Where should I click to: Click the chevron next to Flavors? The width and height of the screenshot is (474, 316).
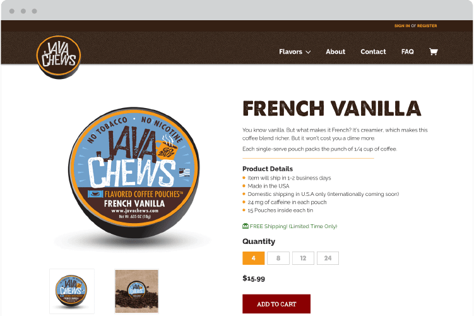(308, 52)
